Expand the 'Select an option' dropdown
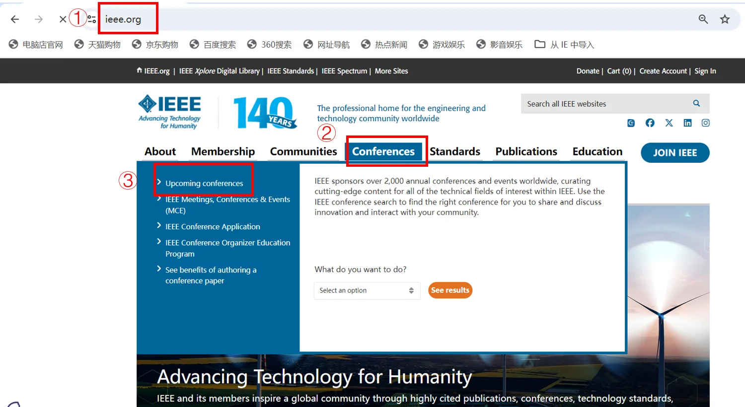 click(x=367, y=290)
